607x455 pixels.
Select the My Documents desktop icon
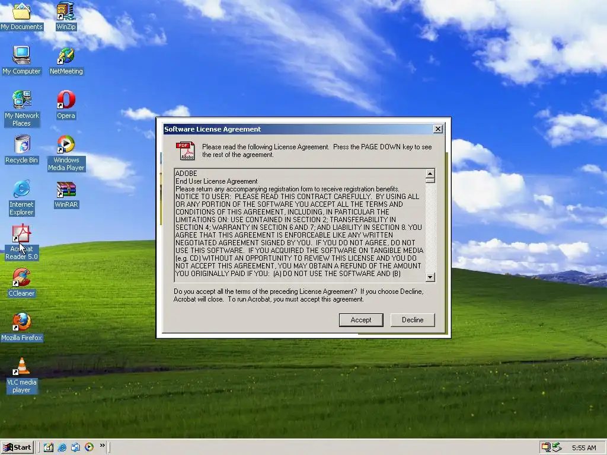click(21, 16)
